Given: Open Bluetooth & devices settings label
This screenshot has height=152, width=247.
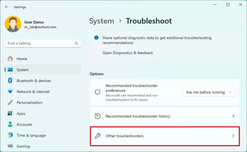Looking at the screenshot, I should [34, 81].
